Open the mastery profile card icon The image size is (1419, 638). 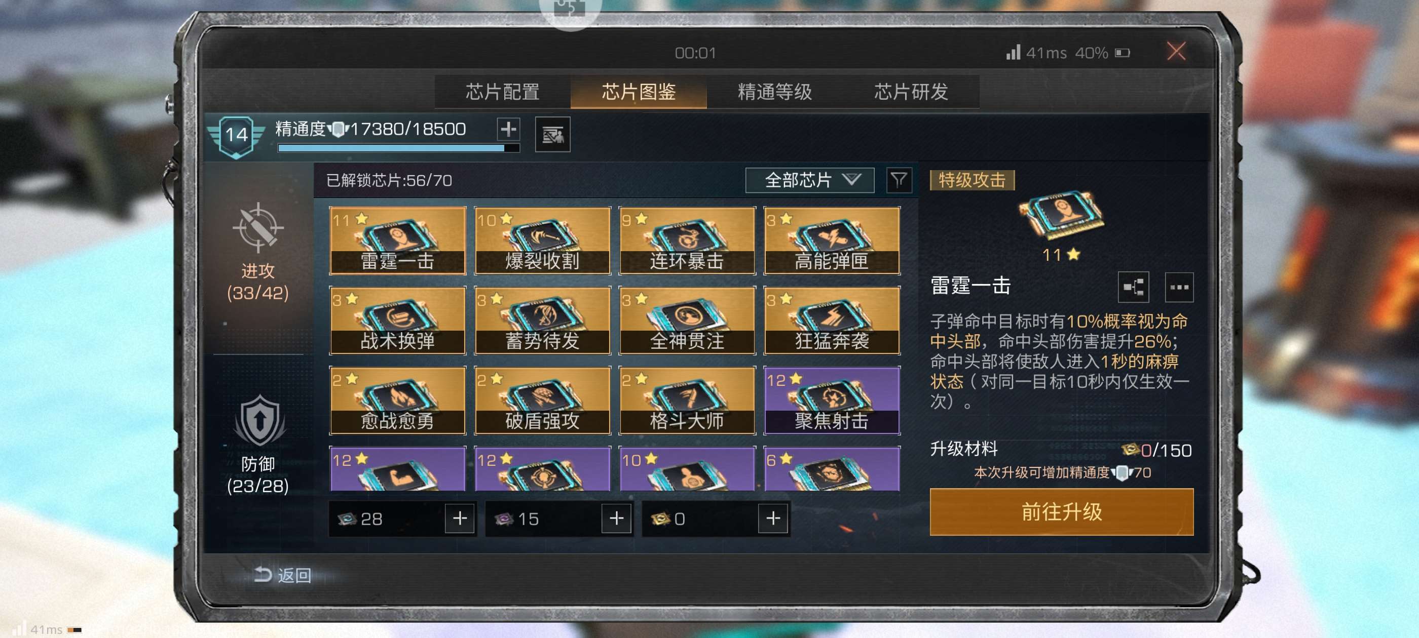tap(552, 134)
